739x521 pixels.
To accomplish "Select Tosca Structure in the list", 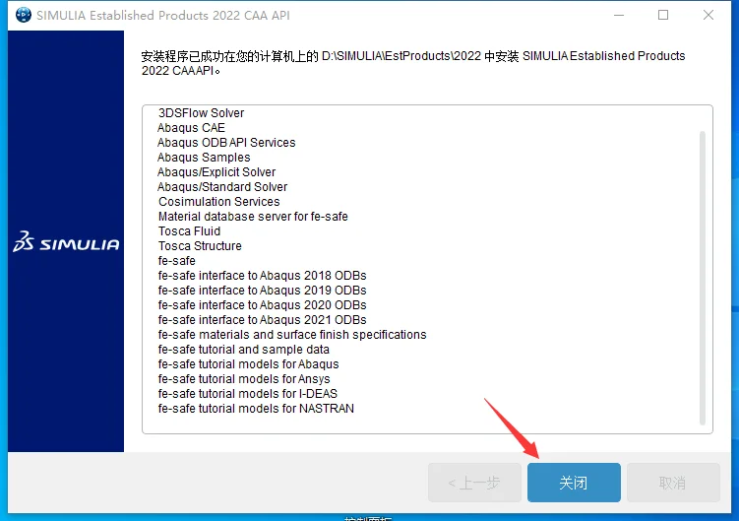I will pos(200,246).
